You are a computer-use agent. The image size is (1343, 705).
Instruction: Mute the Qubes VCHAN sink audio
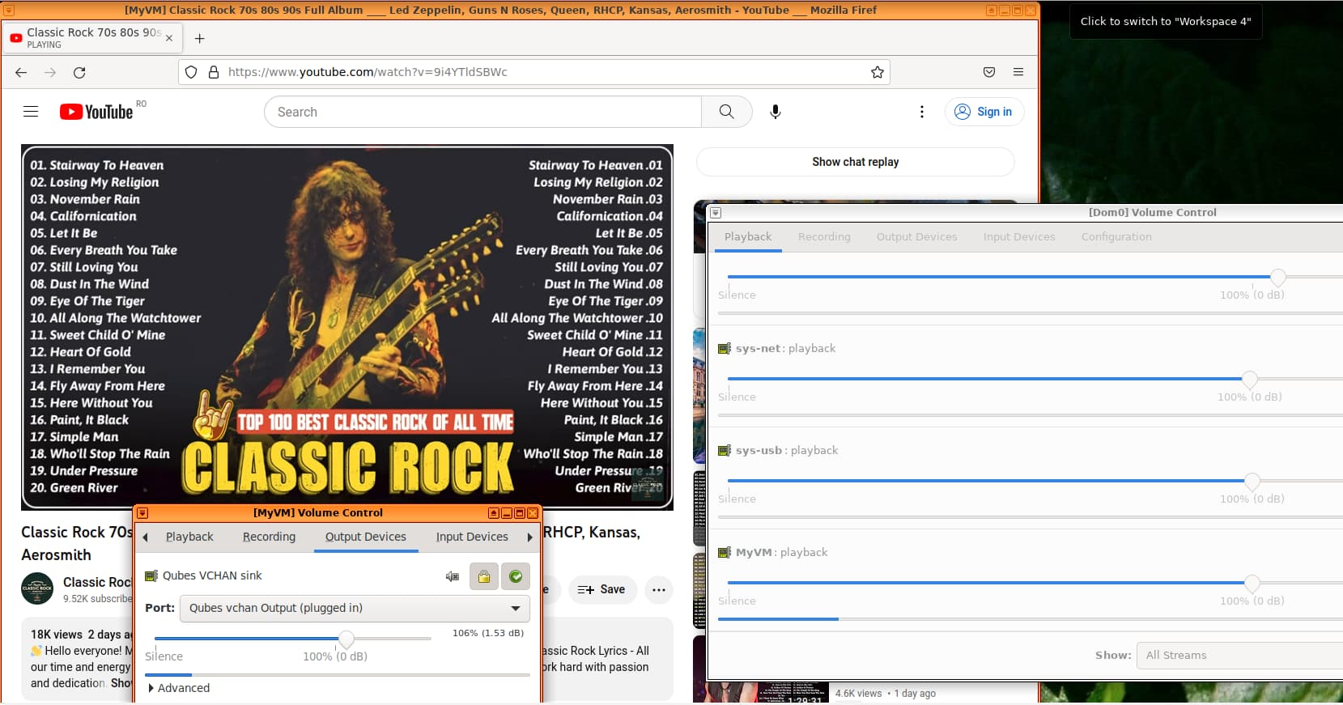(453, 576)
